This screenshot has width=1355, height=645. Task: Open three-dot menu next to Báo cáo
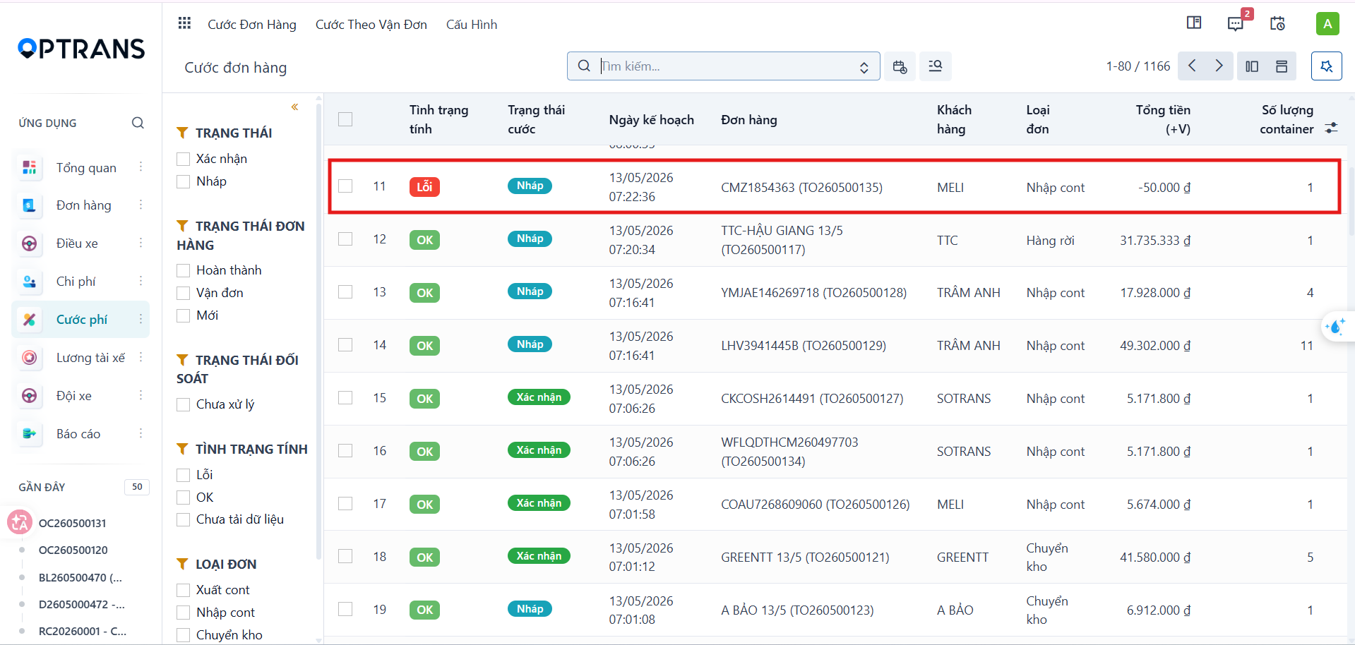(x=141, y=433)
